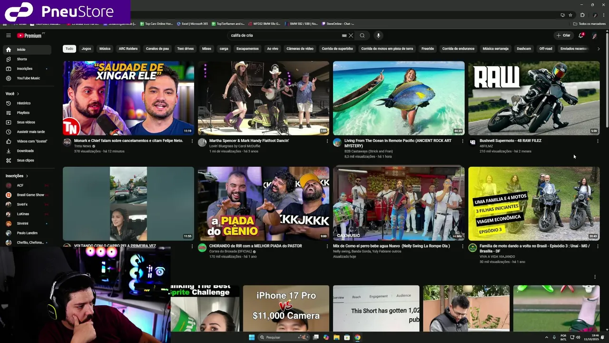Open the Windows Start button

tap(252, 337)
